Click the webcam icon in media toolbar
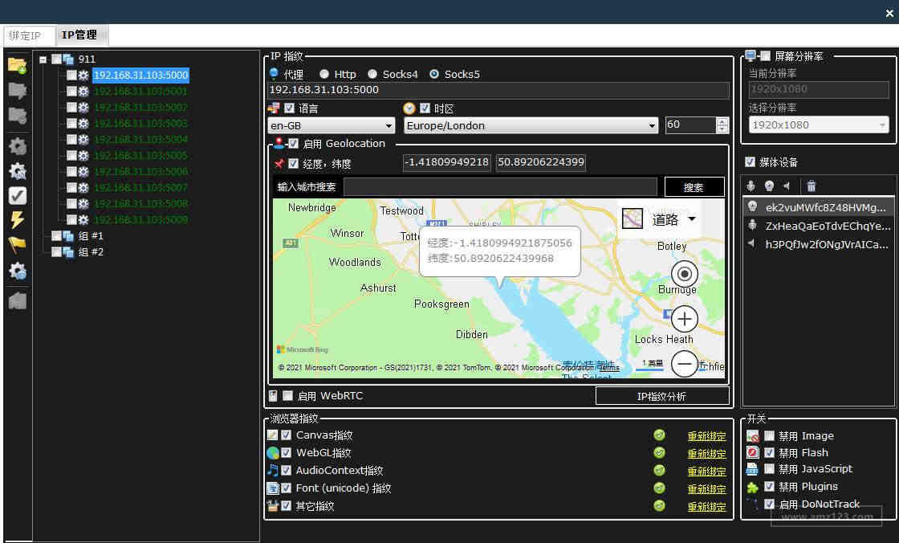The image size is (899, 543). click(770, 186)
